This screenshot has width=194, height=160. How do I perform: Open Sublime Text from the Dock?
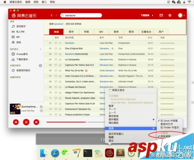120,153
